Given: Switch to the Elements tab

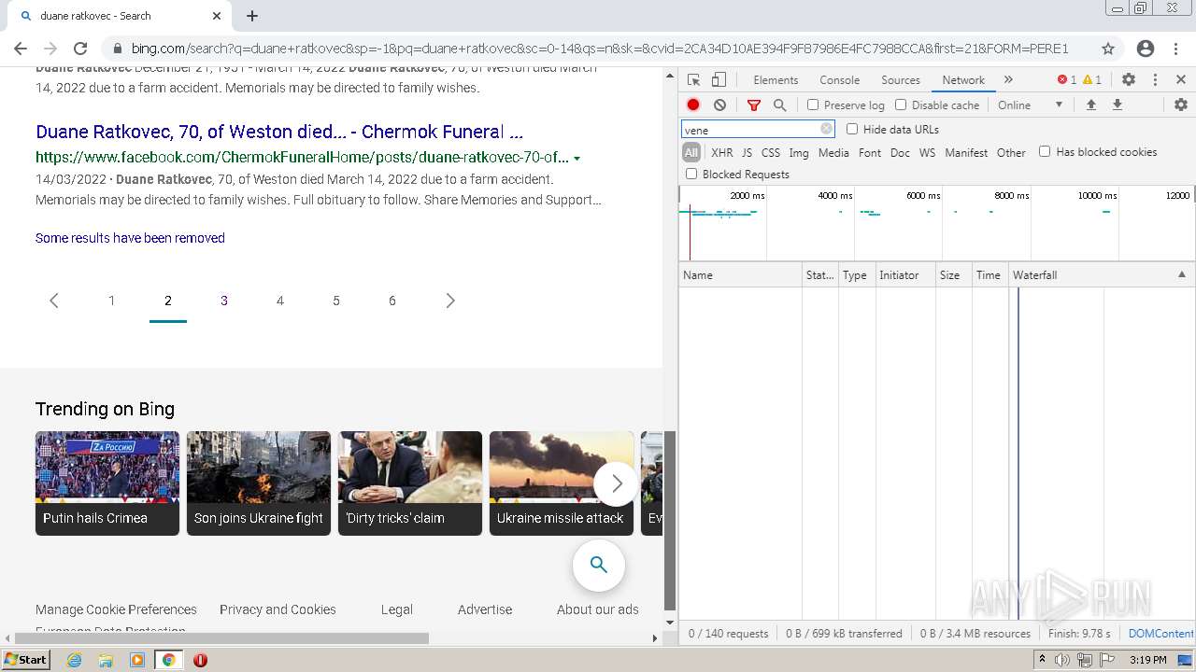Looking at the screenshot, I should (x=776, y=80).
